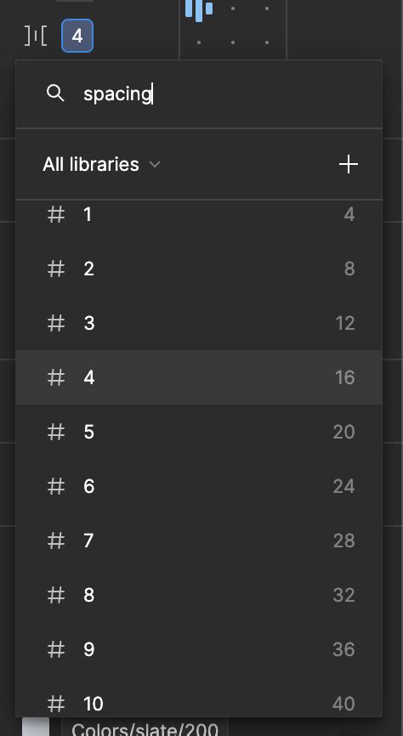Pick spacing variable 6 valued 24
This screenshot has width=403, height=736.
[199, 486]
